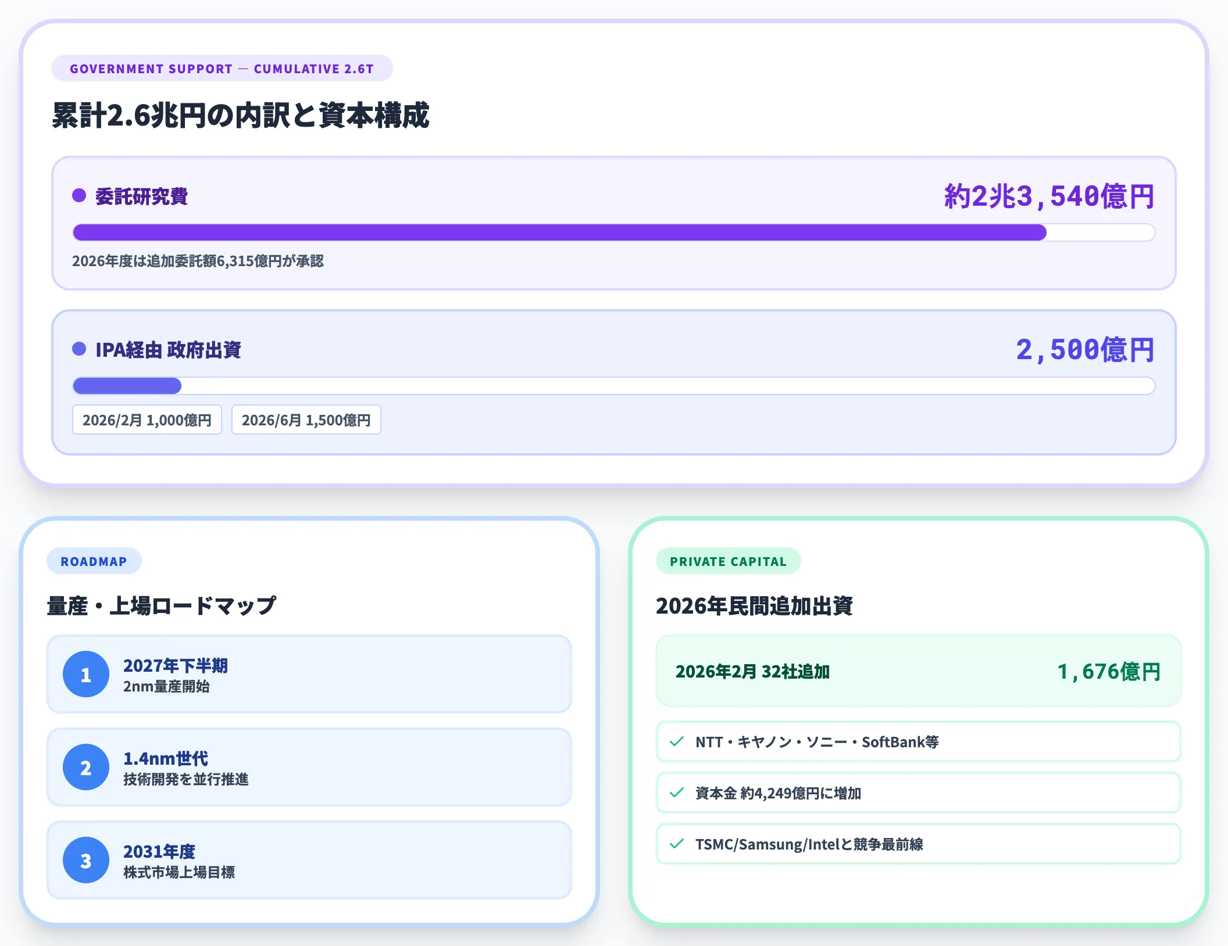
Task: Click the dot next to IPA経由 政府出資
Action: 79,349
